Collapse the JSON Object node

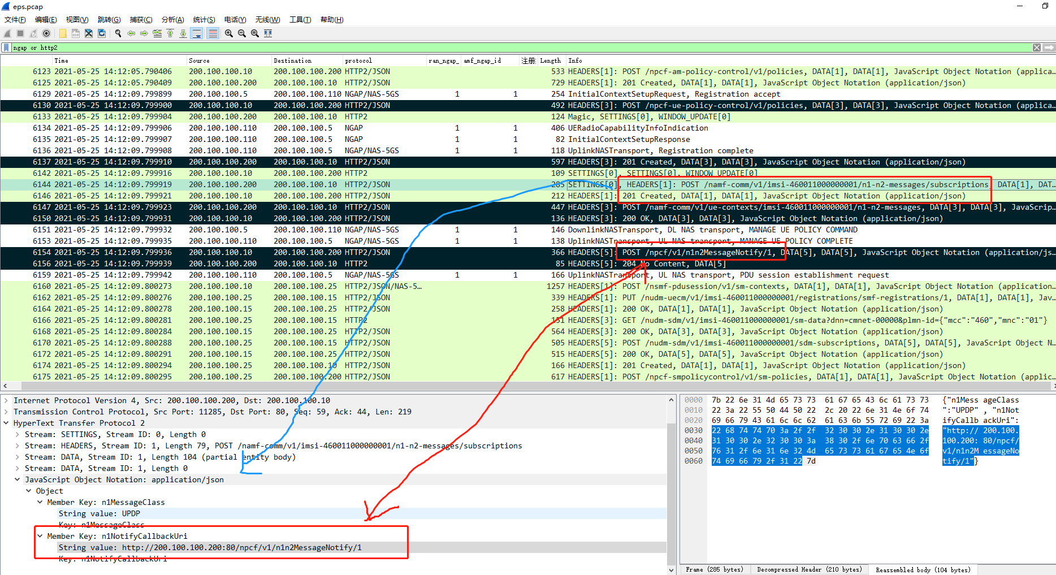29,491
